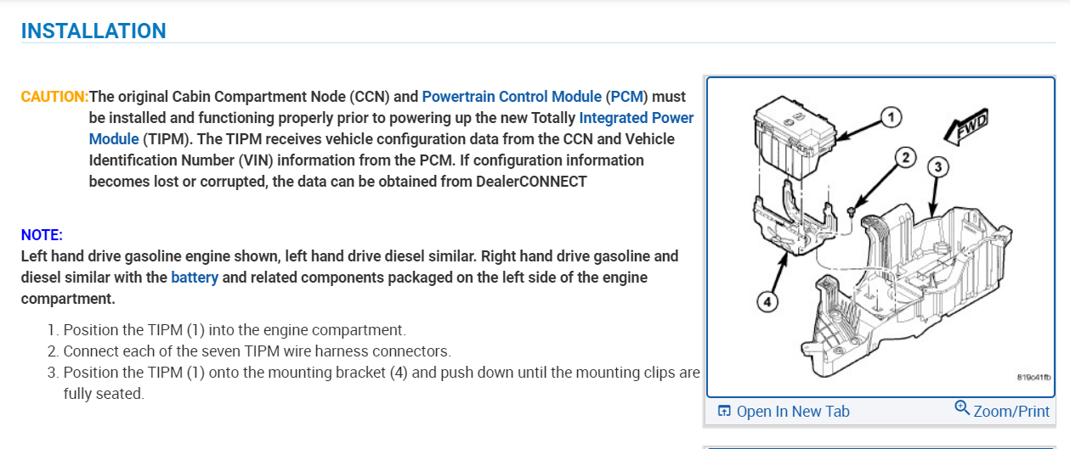Select the Zoom/Print text link
This screenshot has width=1070, height=449.
[1011, 412]
